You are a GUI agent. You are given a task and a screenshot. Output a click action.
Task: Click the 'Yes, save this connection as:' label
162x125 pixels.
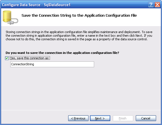[x=30, y=58]
